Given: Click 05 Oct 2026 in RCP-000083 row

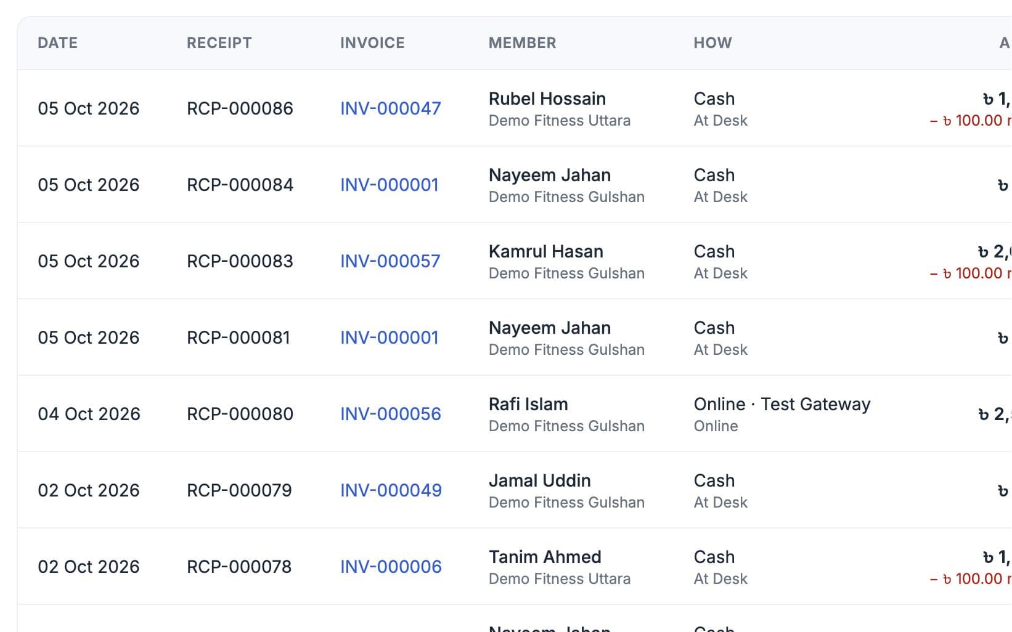Looking at the screenshot, I should [x=89, y=261].
